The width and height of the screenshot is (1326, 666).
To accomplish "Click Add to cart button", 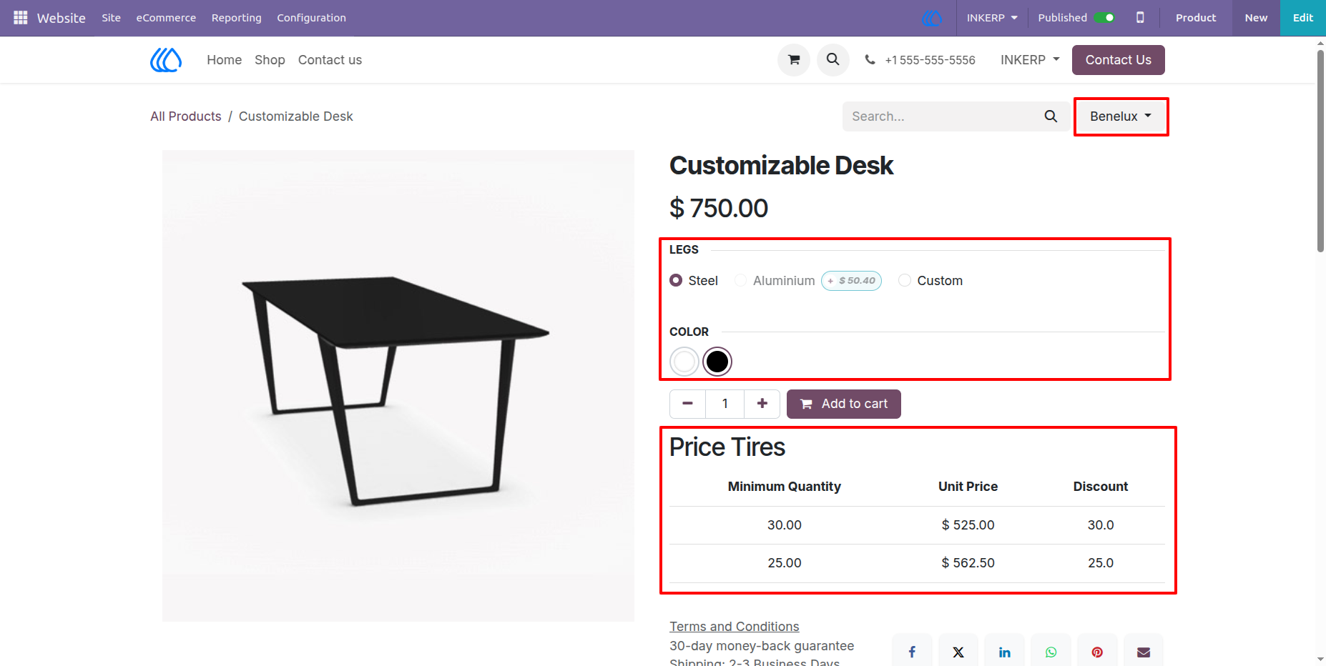I will coord(844,404).
